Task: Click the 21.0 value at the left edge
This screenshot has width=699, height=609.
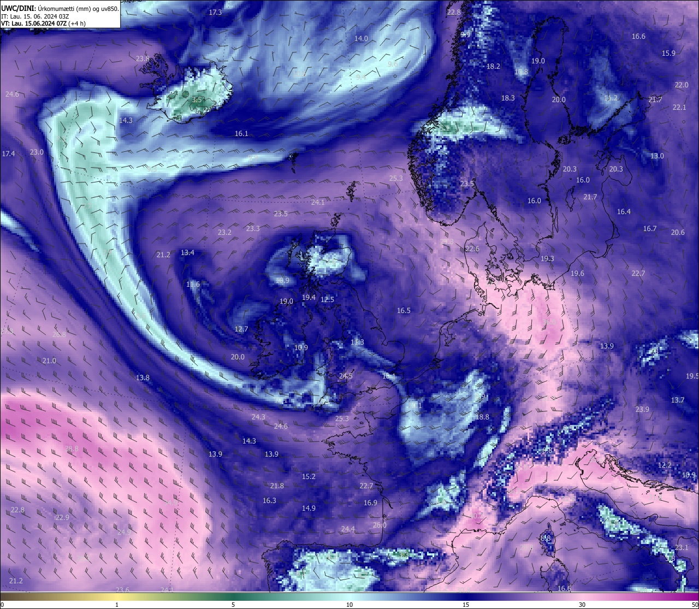Action: tap(49, 360)
